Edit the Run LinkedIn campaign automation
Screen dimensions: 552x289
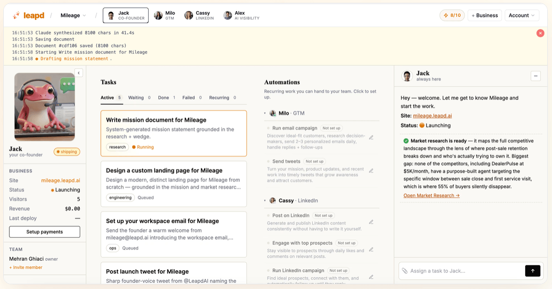pos(371,277)
